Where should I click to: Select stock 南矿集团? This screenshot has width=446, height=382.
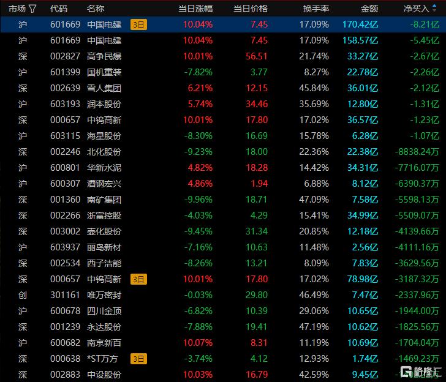click(104, 200)
